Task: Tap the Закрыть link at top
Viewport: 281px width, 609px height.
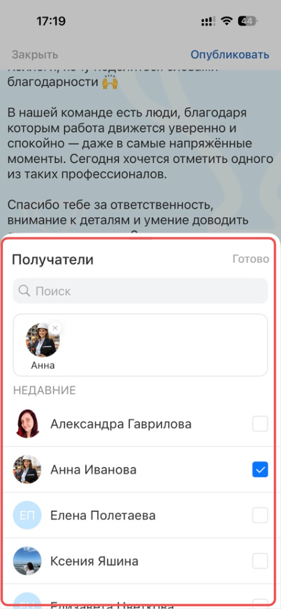Action: 35,55
